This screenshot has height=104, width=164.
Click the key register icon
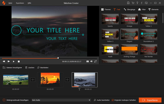[137, 3]
